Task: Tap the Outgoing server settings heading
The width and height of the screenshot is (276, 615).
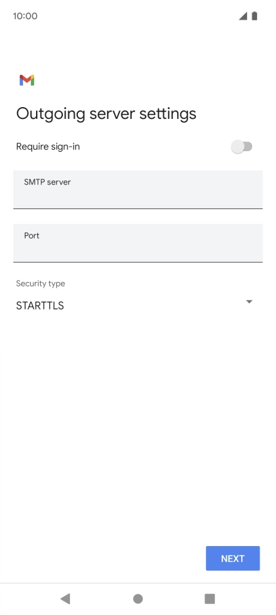Action: [106, 114]
